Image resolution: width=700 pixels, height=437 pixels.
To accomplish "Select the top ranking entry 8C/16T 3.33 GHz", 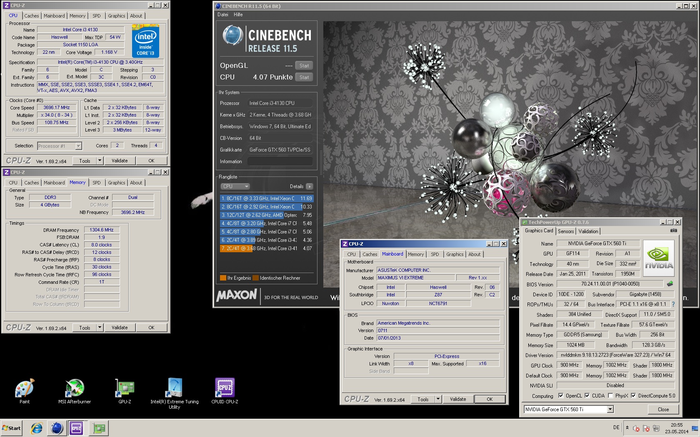I will pyautogui.click(x=266, y=199).
